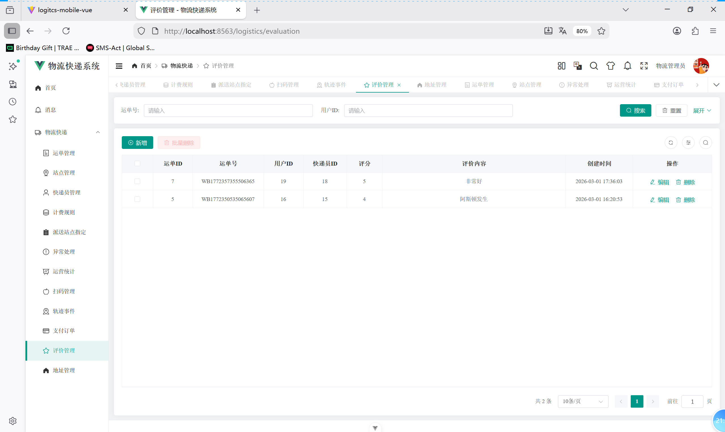Check the row for waybill WB1772357355506365
This screenshot has width=725, height=432.
[x=137, y=181]
